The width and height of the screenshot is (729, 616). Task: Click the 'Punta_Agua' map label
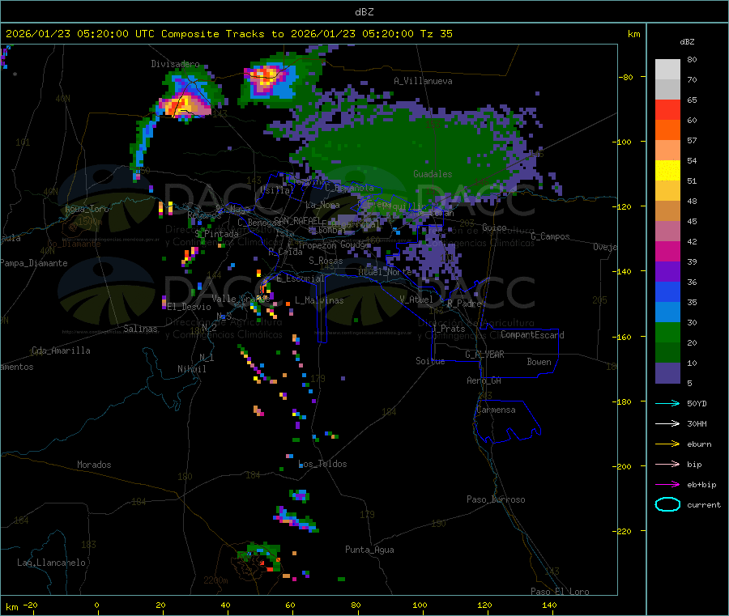pyautogui.click(x=369, y=550)
